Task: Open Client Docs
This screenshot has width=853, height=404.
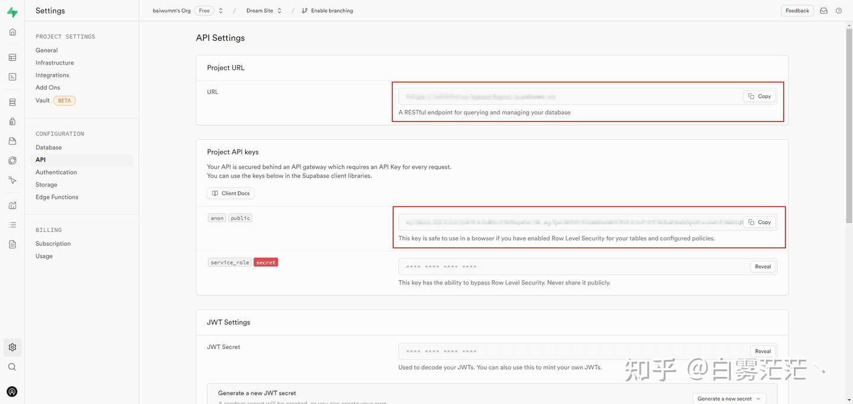Action: [230, 193]
